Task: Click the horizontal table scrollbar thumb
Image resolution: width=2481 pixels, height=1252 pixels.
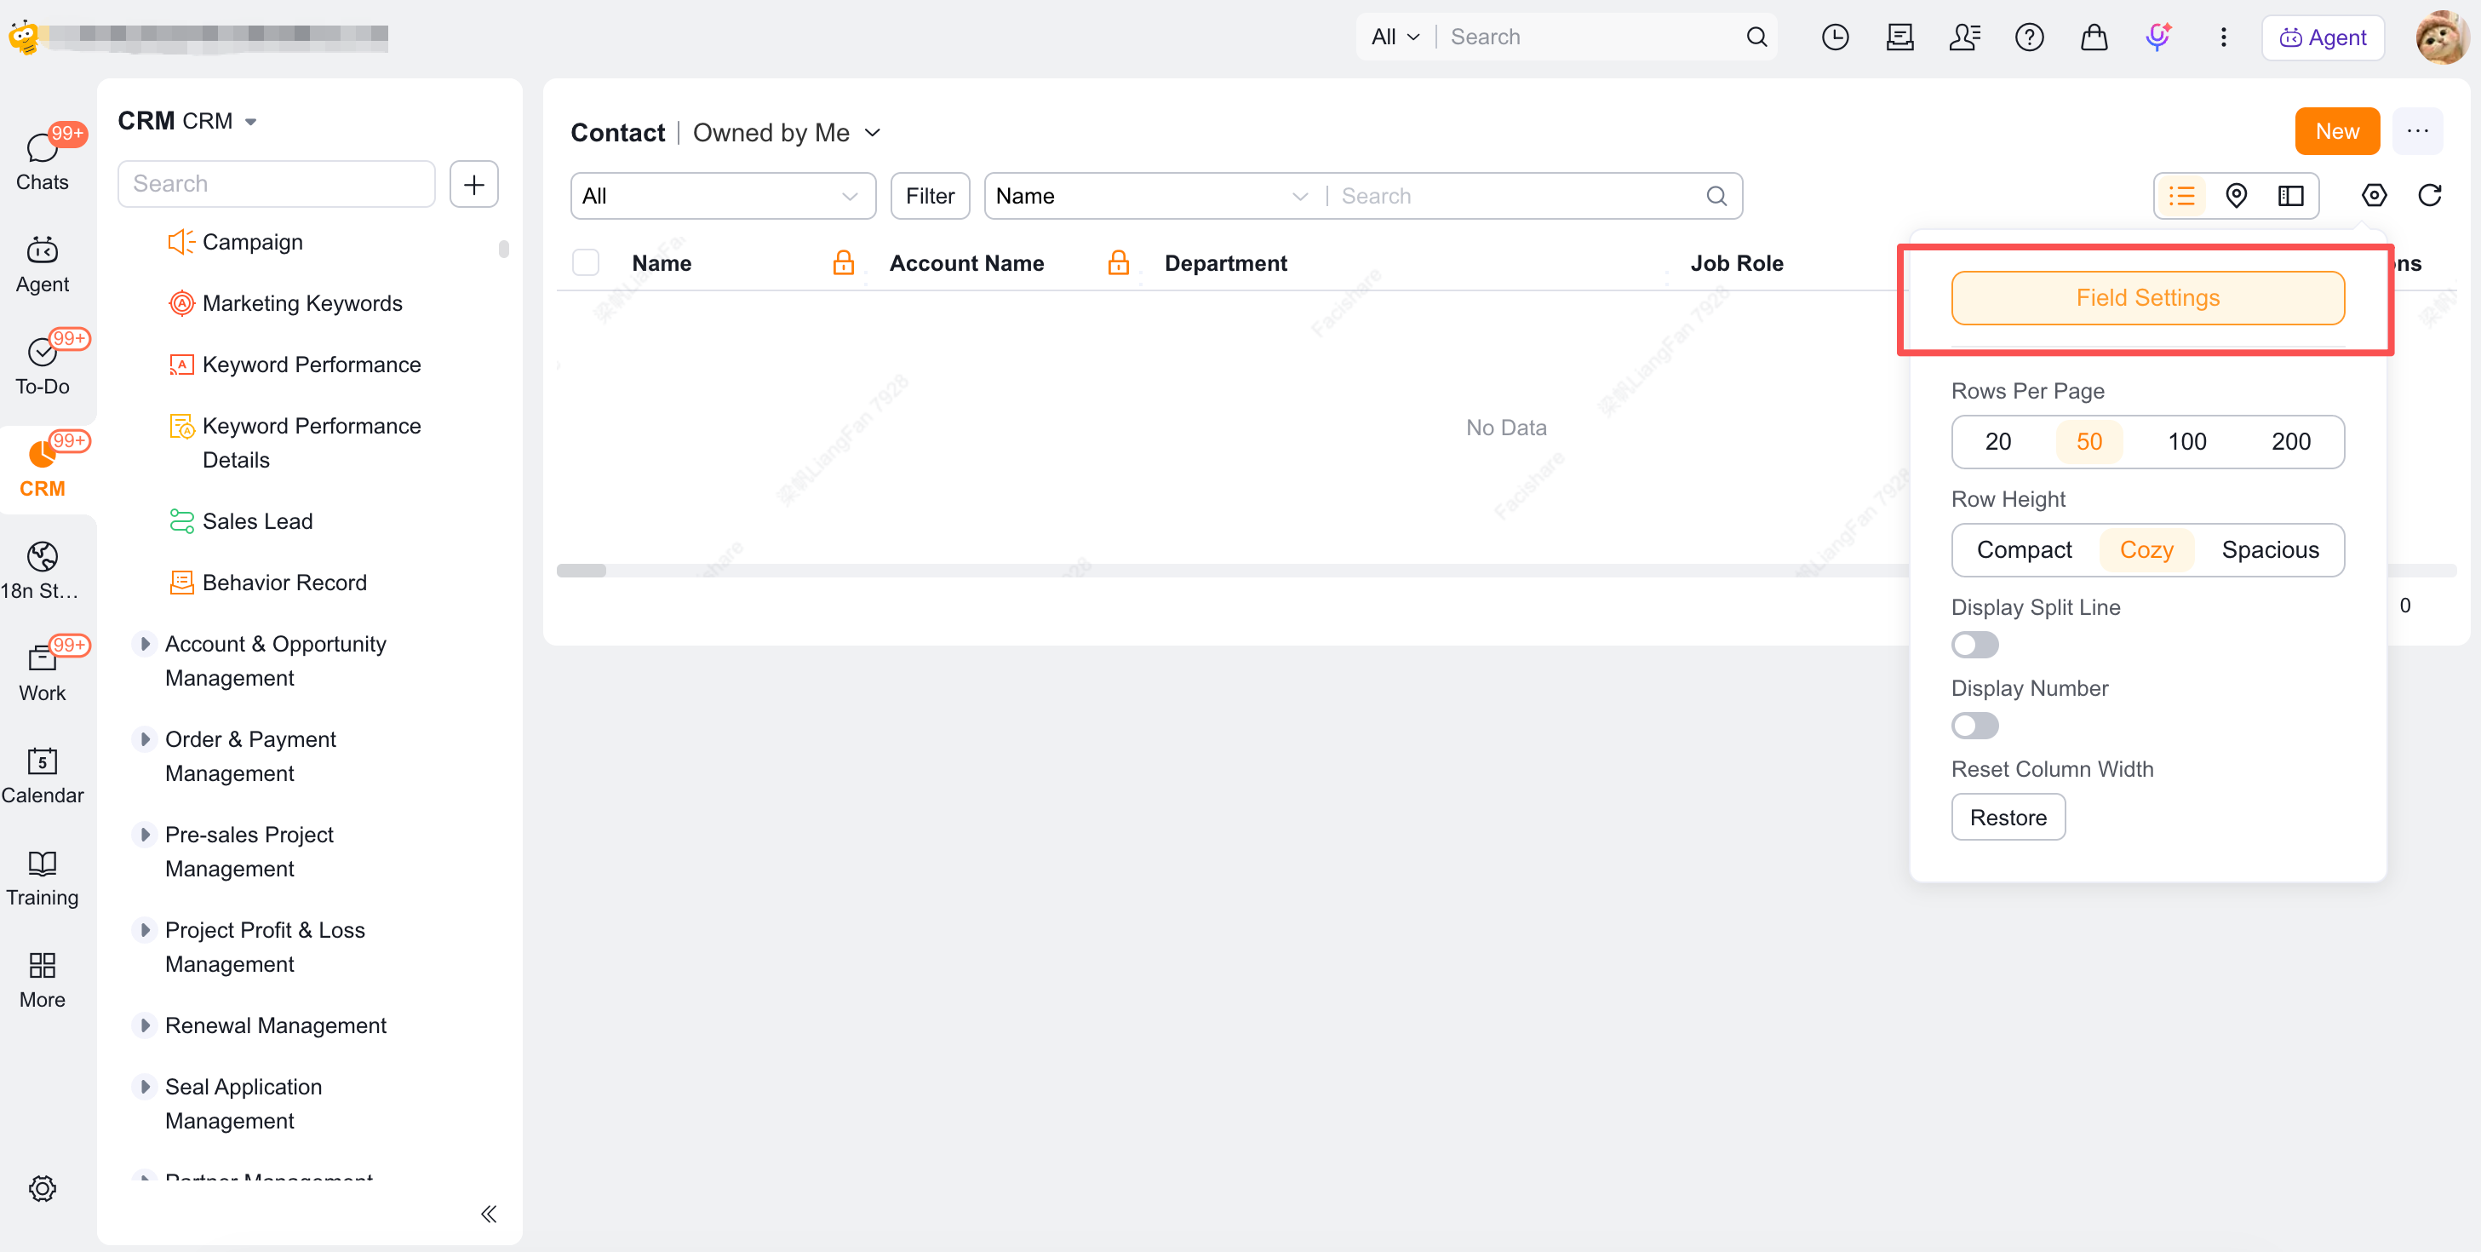Action: (x=581, y=571)
